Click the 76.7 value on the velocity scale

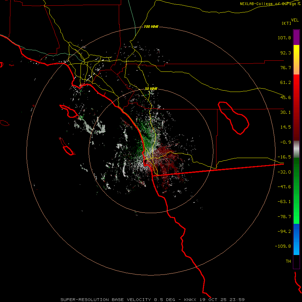tap(286, 67)
